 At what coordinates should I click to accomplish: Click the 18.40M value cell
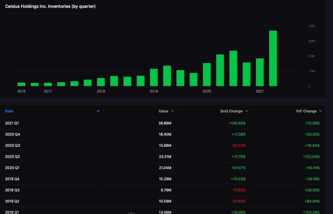click(x=165, y=134)
